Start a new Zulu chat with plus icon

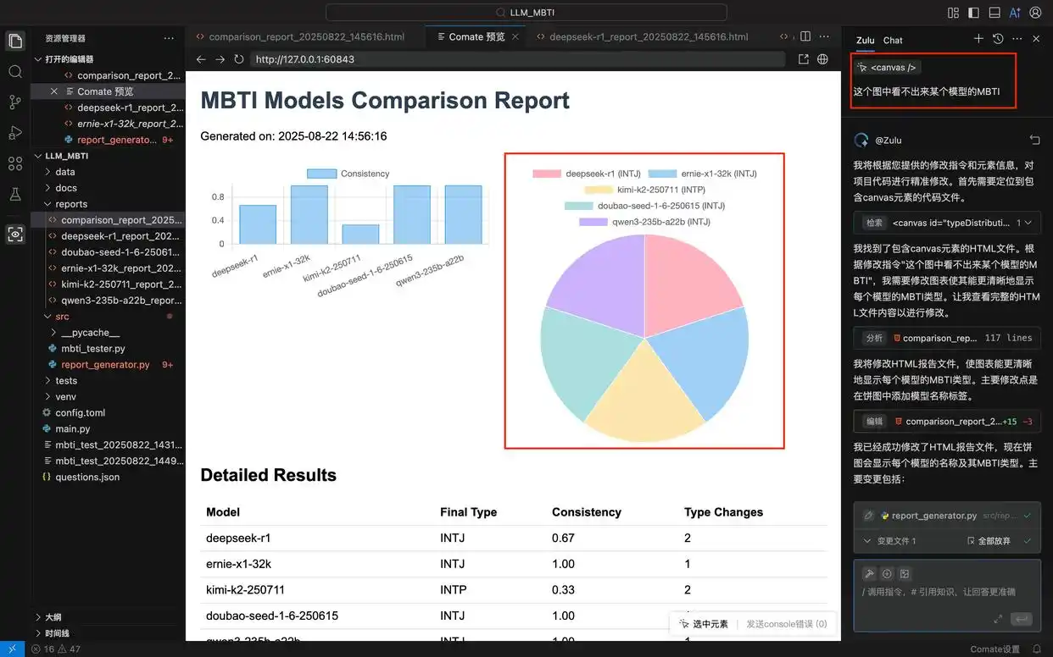click(x=978, y=39)
